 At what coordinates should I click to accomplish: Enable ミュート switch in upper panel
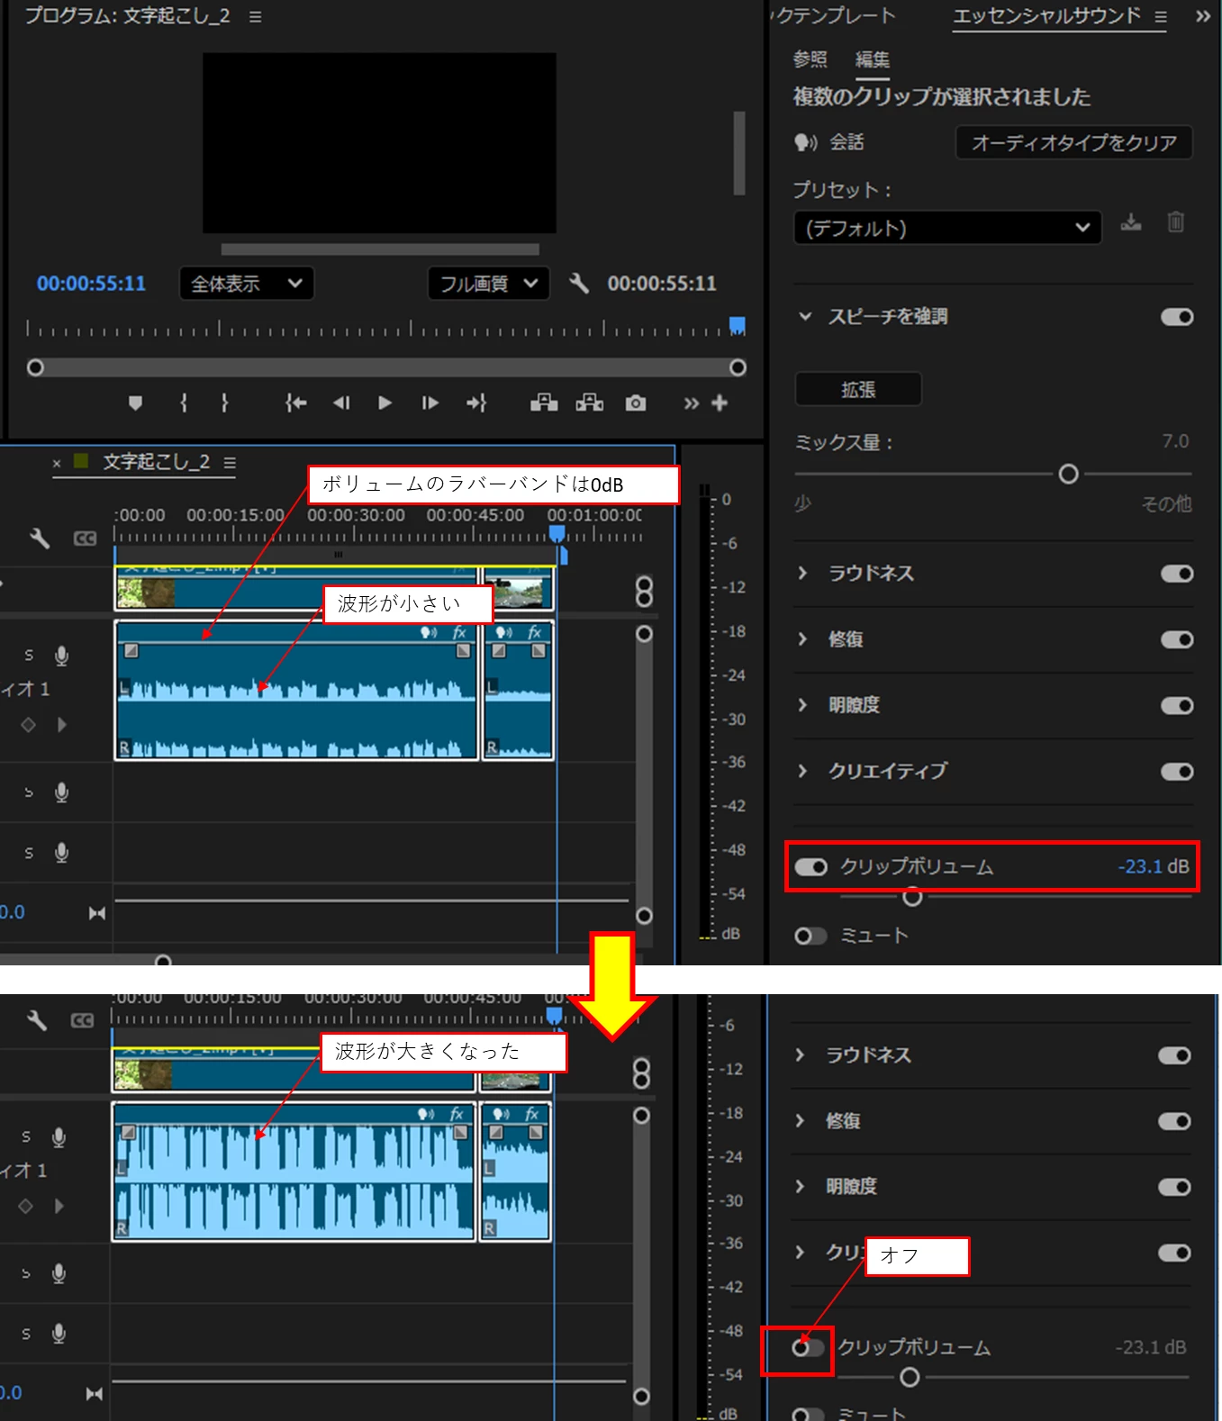pyautogui.click(x=810, y=936)
